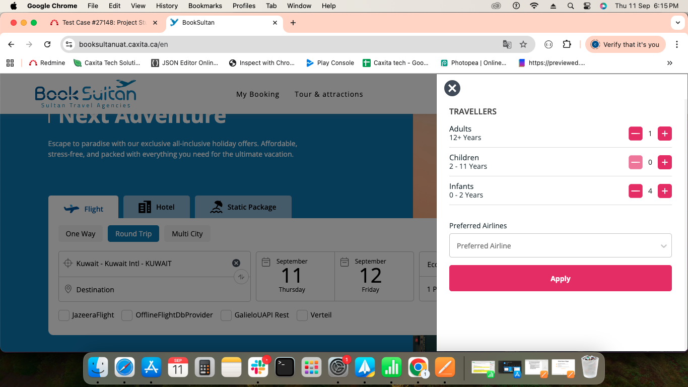Tick the GalieloUAPI Rest checkbox
This screenshot has width=688, height=387.
click(226, 315)
